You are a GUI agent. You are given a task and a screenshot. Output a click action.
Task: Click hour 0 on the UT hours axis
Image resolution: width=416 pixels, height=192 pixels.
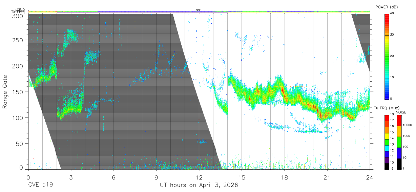[28, 177]
